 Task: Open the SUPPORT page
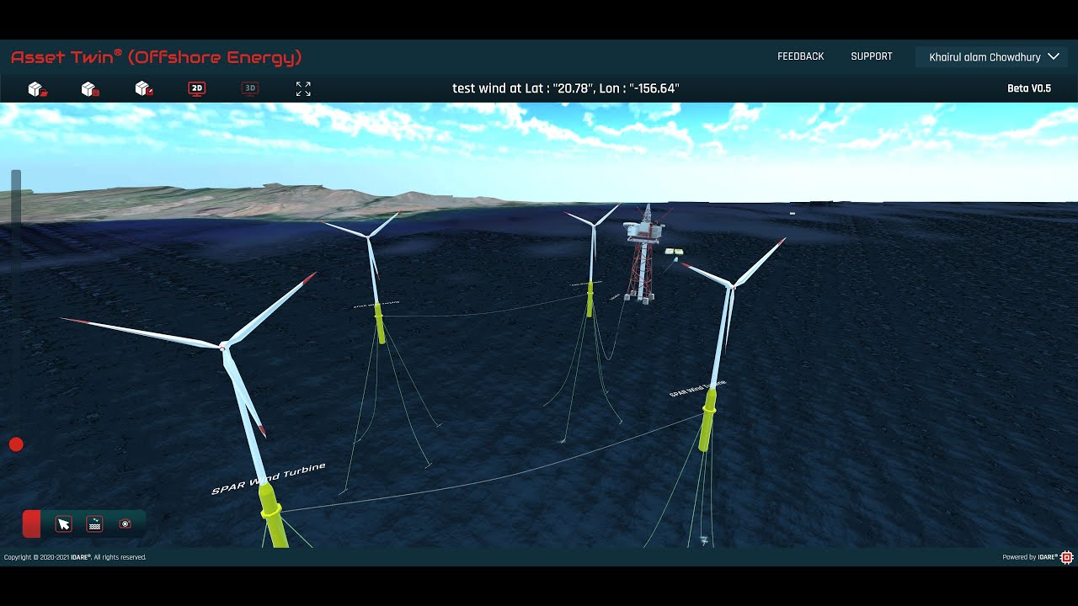872,56
